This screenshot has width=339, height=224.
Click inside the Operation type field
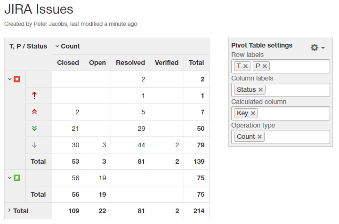(281, 137)
